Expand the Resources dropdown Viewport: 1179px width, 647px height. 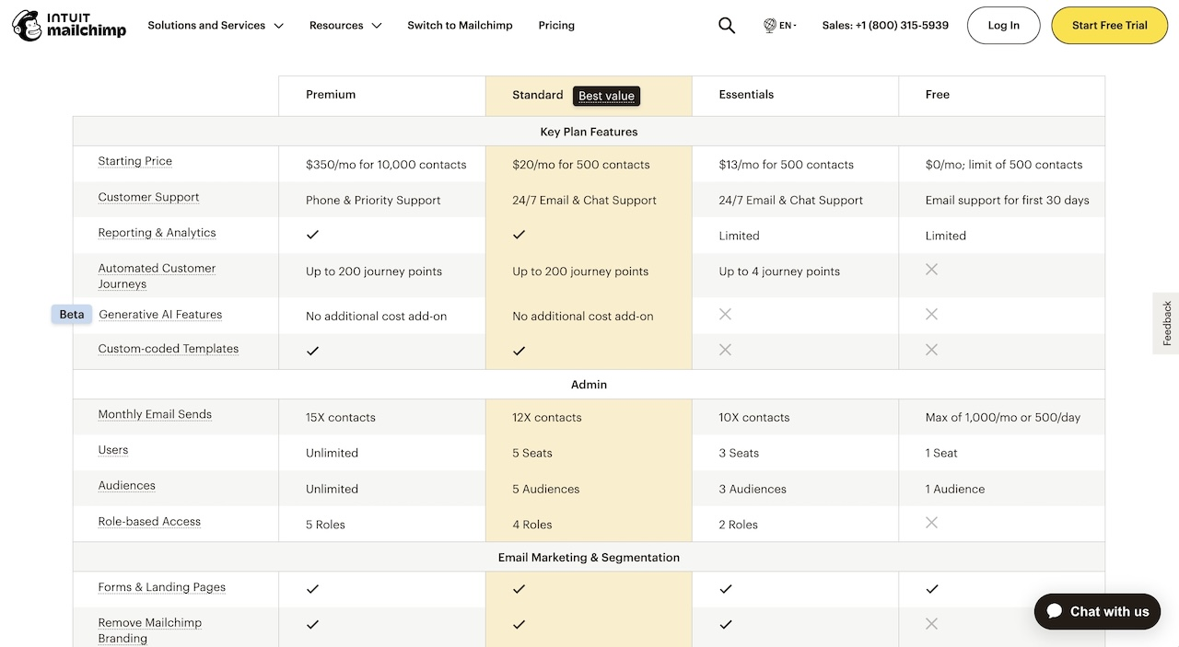(345, 26)
